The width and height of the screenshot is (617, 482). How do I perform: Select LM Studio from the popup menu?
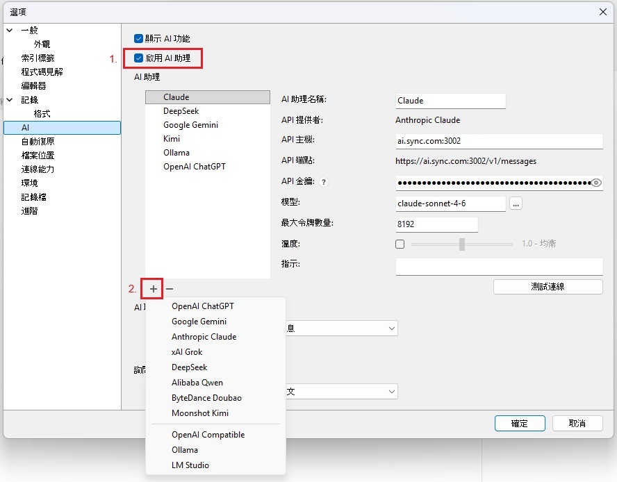pyautogui.click(x=190, y=465)
